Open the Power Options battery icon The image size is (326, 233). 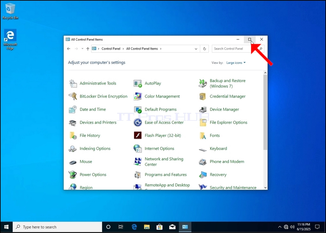click(73, 175)
